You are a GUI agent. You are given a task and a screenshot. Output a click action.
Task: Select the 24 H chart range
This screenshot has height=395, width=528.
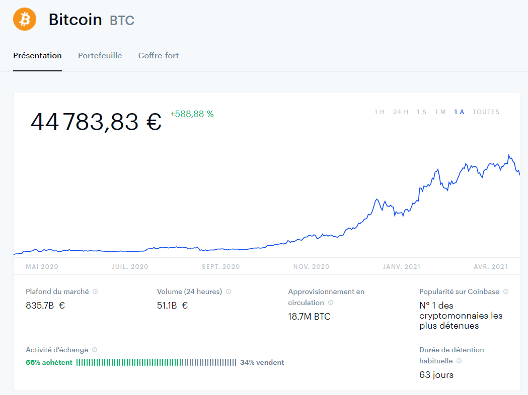[x=401, y=112]
